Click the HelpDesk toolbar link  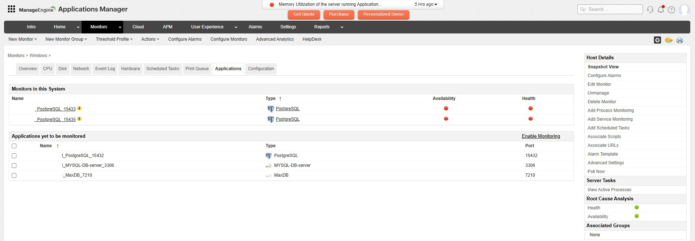(x=312, y=39)
